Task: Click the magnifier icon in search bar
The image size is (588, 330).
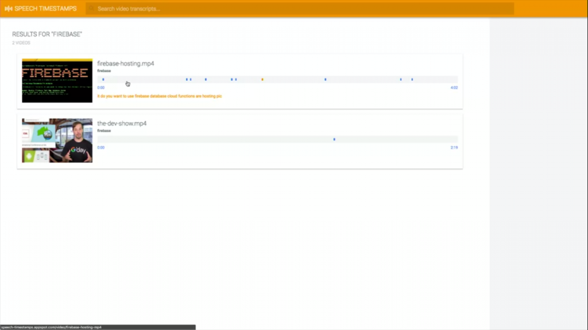Action: click(91, 9)
